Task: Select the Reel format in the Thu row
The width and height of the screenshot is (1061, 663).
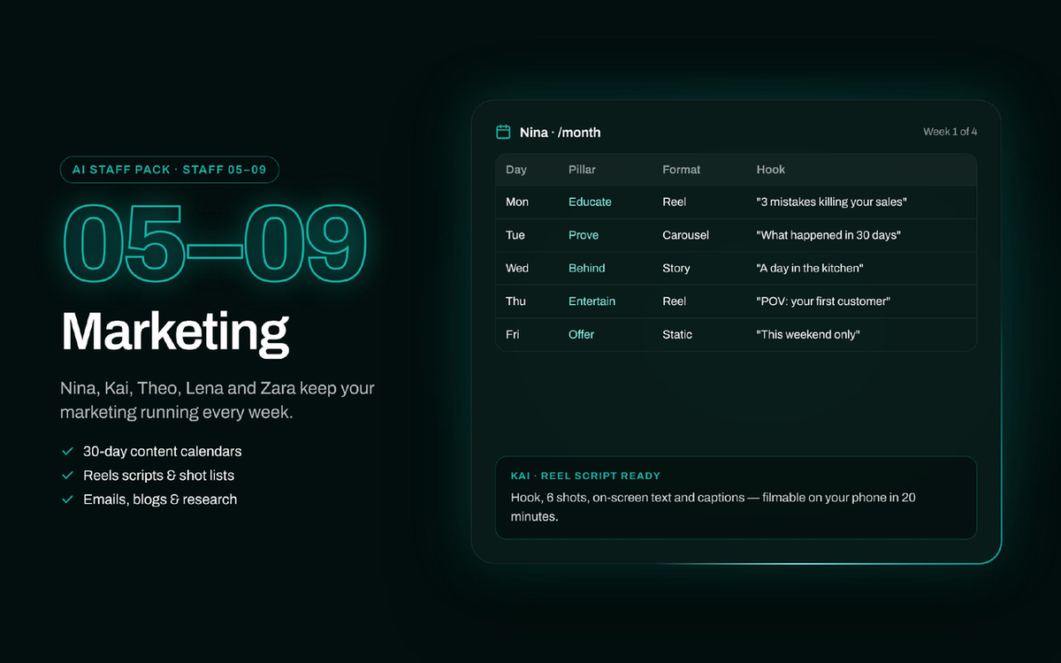Action: [675, 301]
